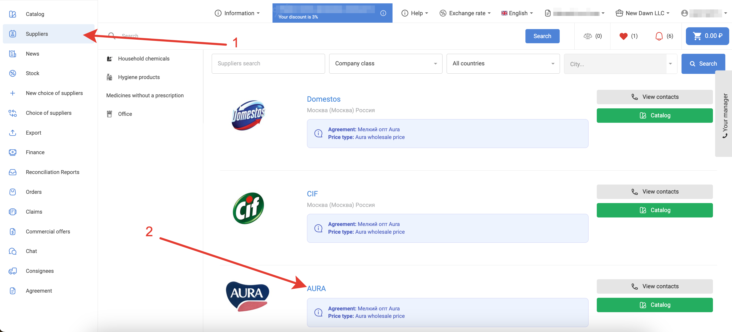The height and width of the screenshot is (332, 732).
Task: Click View contacts for CIF
Action: pos(654,192)
